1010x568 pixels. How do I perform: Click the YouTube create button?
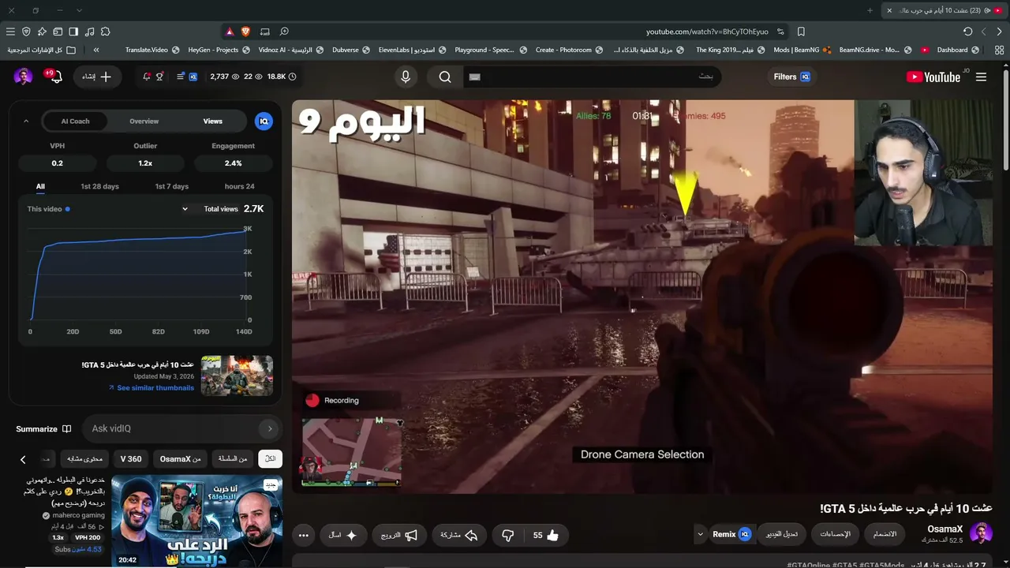point(97,77)
